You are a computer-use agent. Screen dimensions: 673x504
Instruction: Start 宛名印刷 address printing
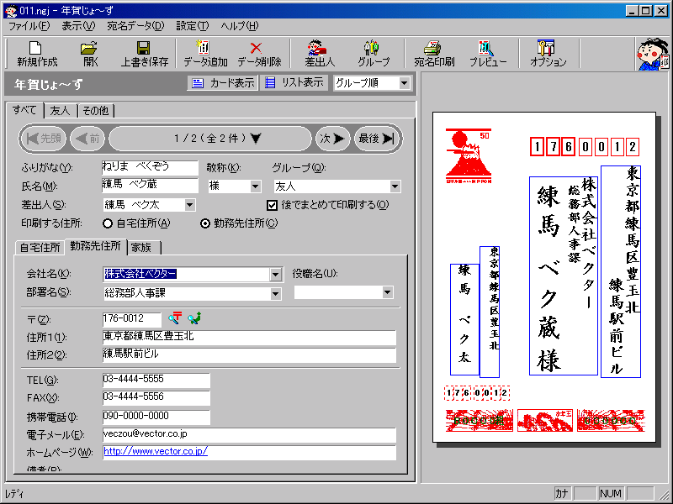[434, 54]
